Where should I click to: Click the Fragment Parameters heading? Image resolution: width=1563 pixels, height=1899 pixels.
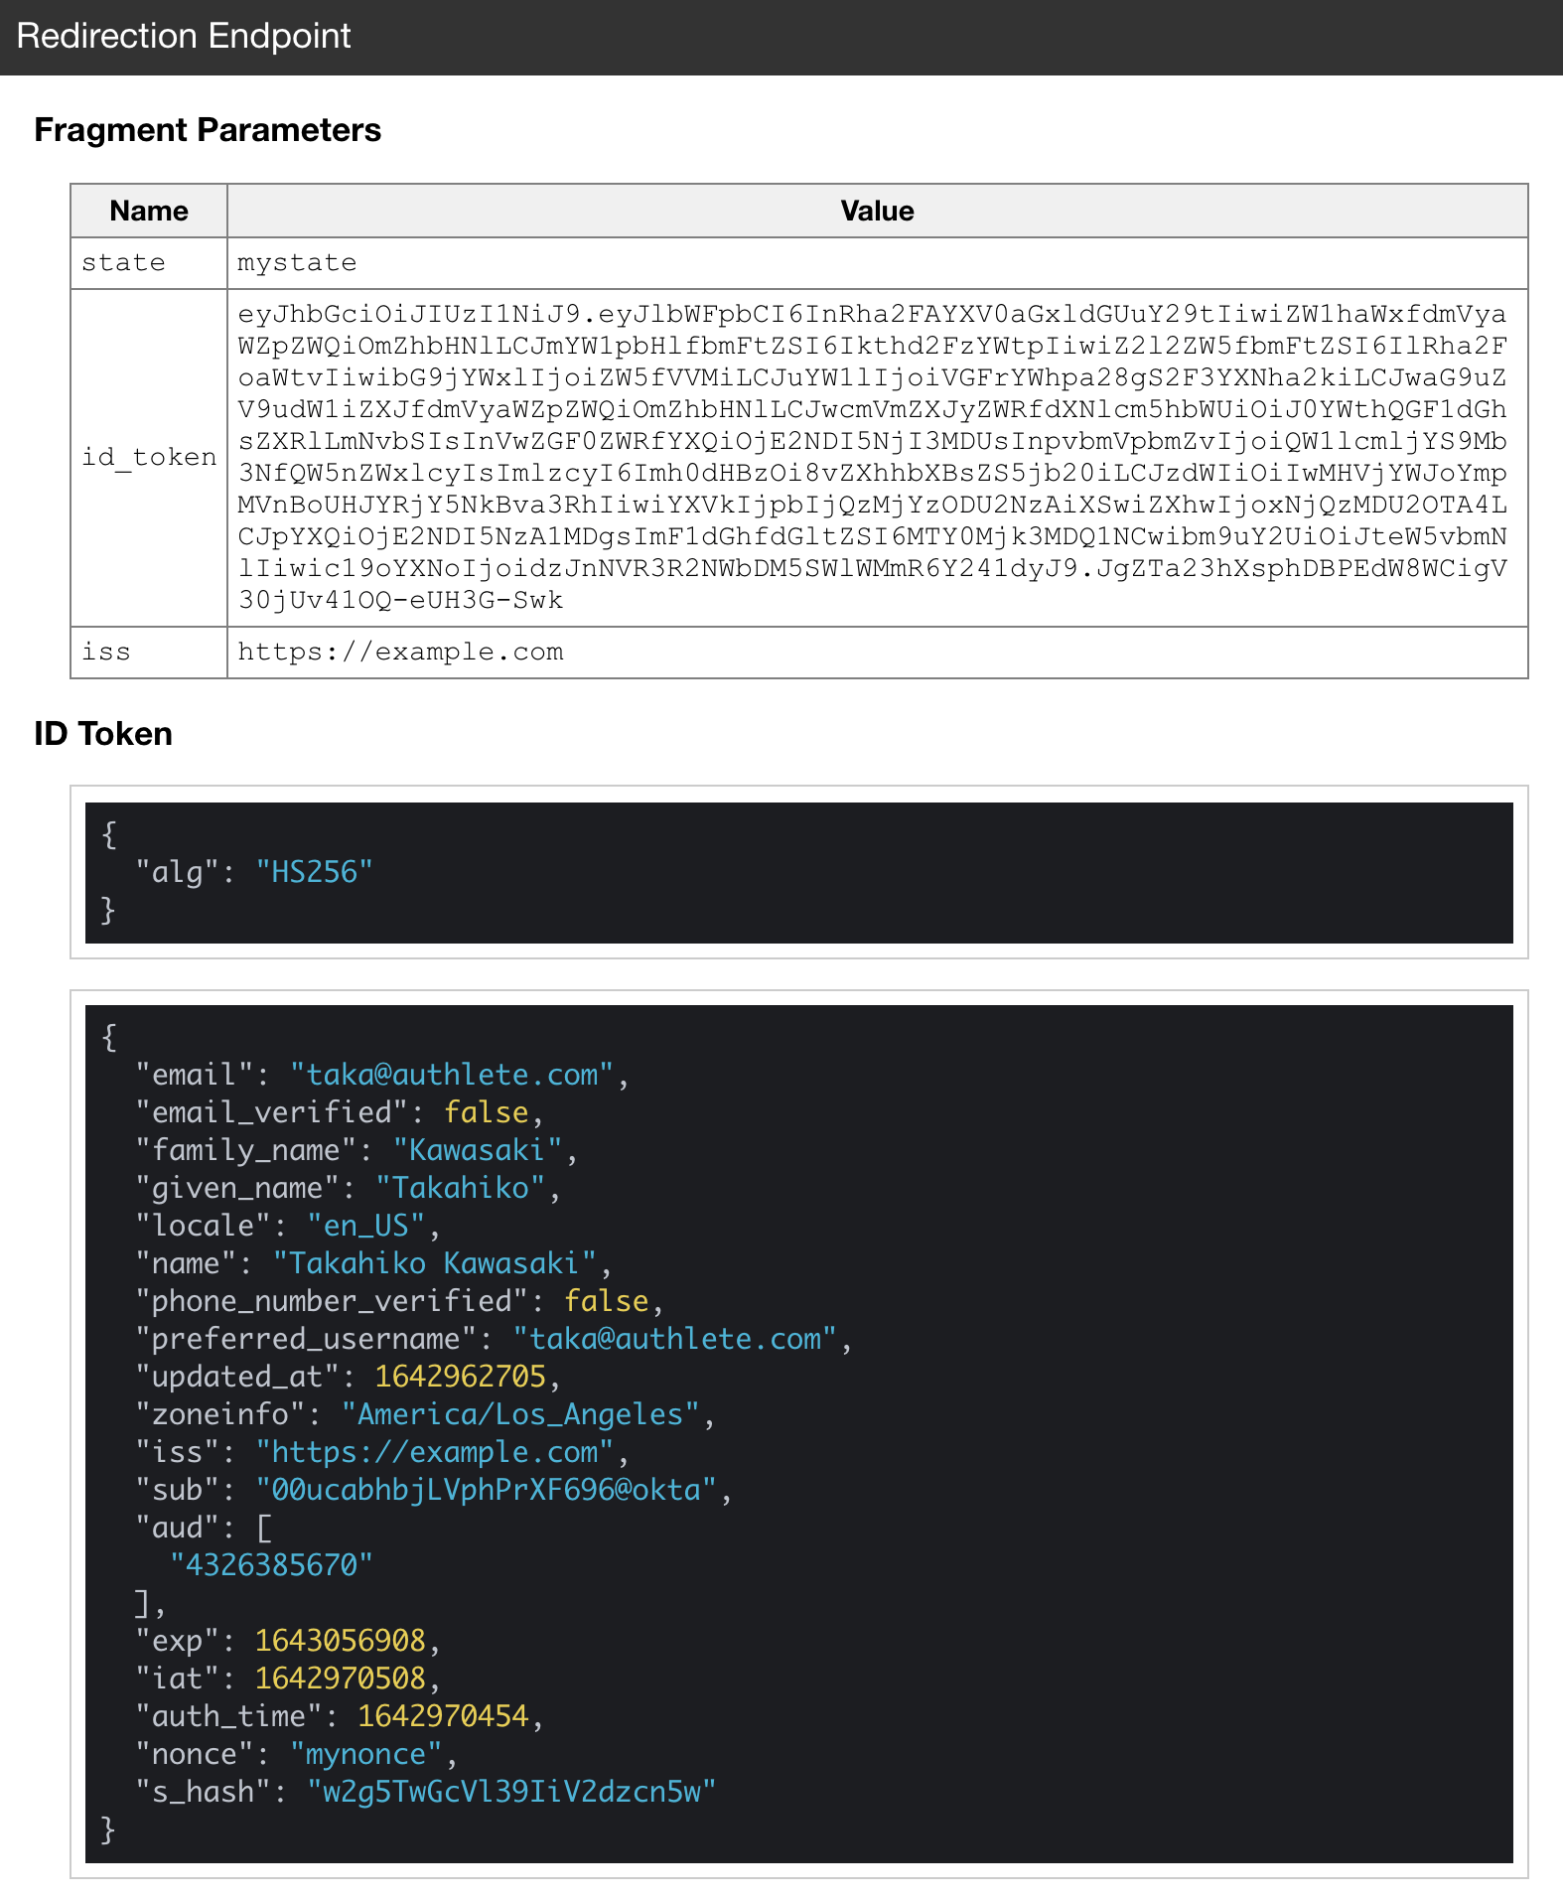point(208,130)
